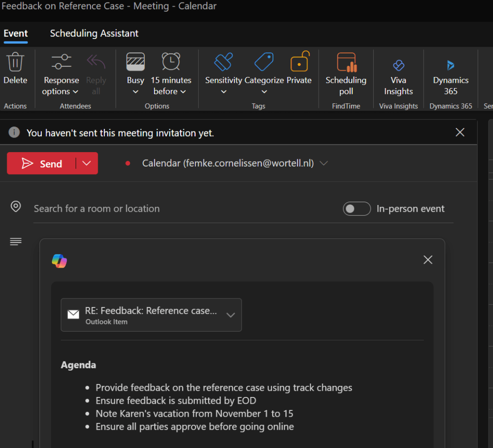This screenshot has height=448, width=493.
Task: Select the Event tab
Action: 15,33
